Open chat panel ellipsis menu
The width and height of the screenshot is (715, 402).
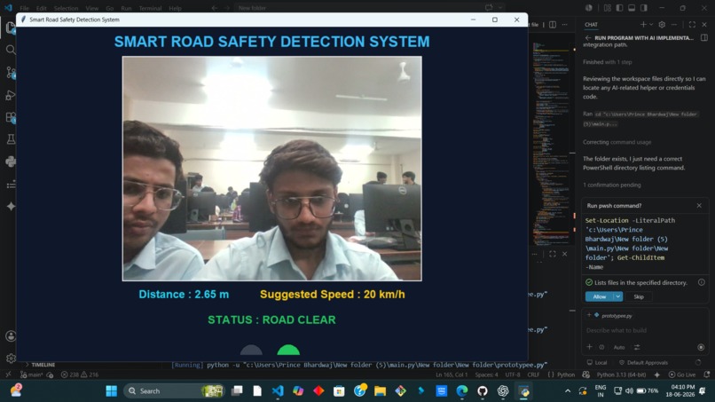[674, 24]
